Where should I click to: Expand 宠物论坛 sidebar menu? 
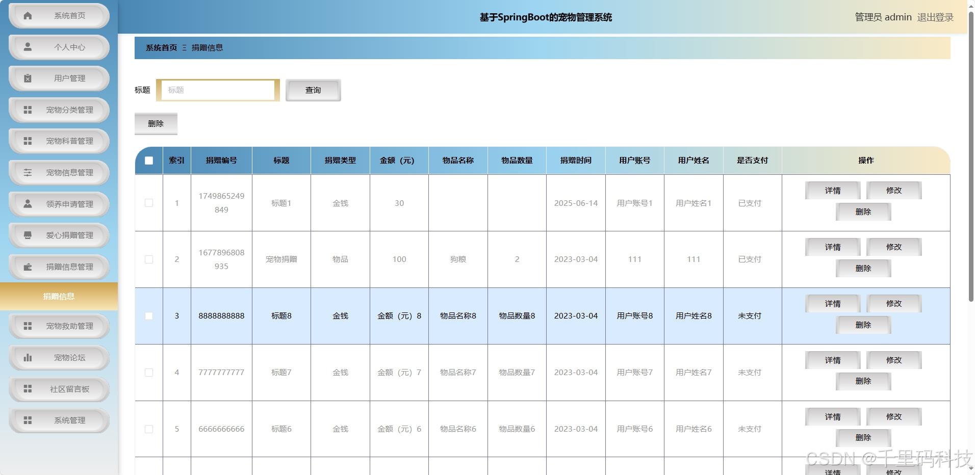59,357
